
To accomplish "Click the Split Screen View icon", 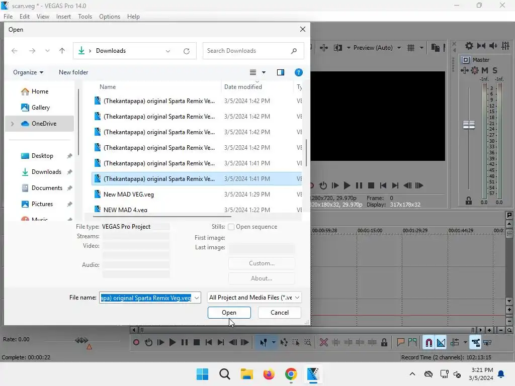I will (x=337, y=48).
